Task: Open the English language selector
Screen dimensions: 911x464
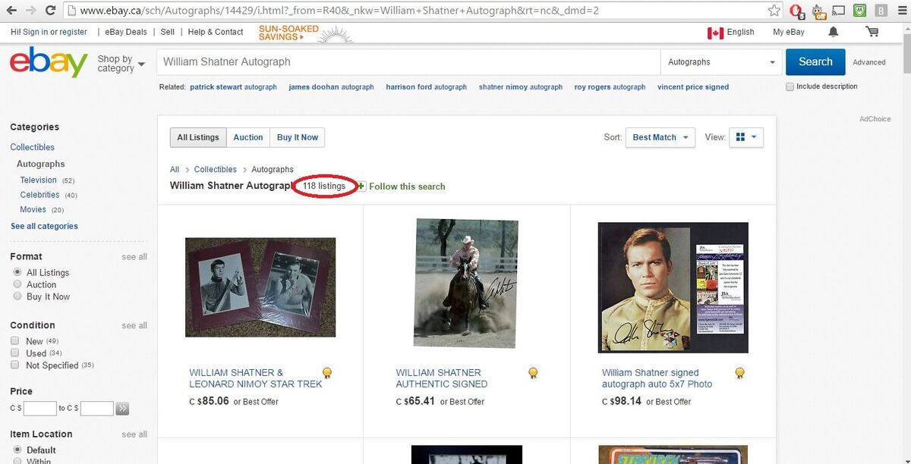Action: coord(740,32)
